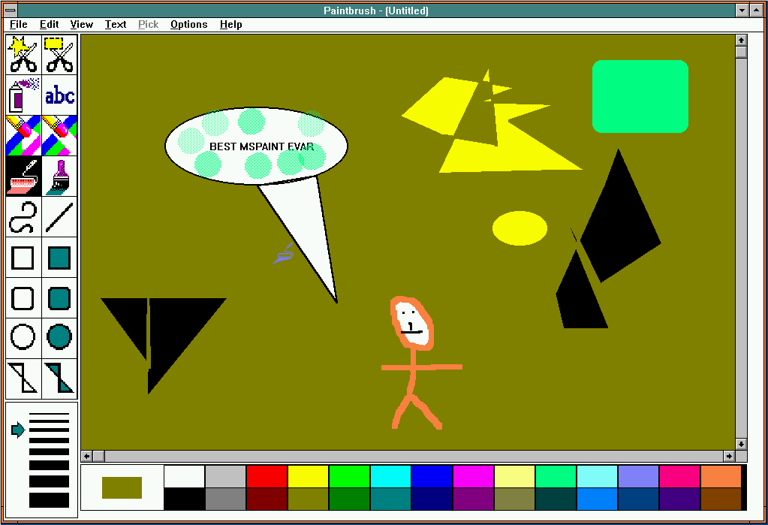Pick the navy blue swatch
Image resolution: width=768 pixels, height=525 pixels.
pos(432,499)
